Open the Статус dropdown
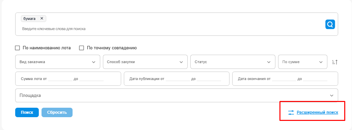 click(233, 62)
